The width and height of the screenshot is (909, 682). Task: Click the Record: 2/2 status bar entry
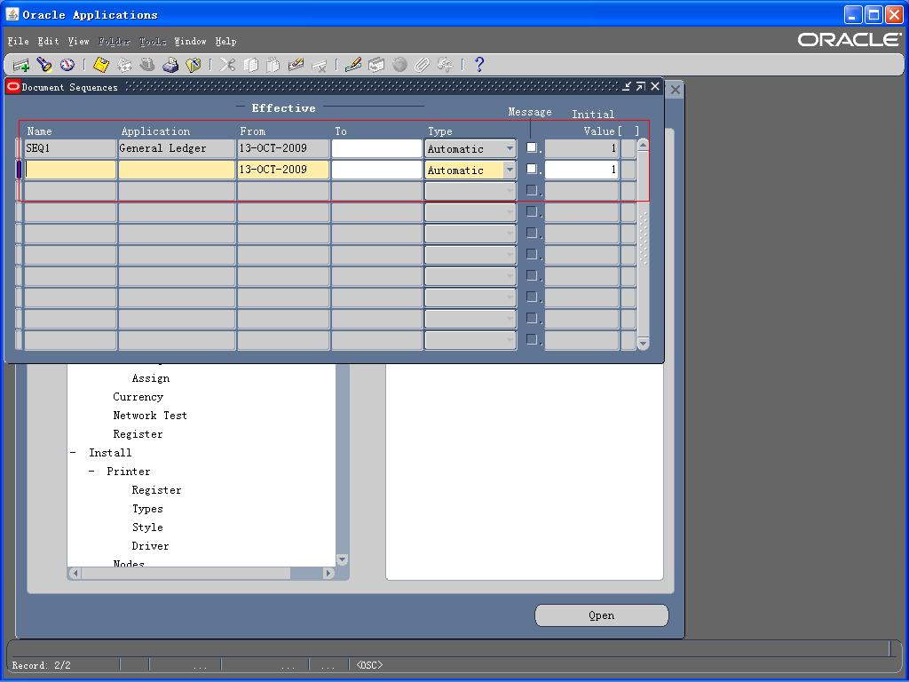click(x=42, y=665)
